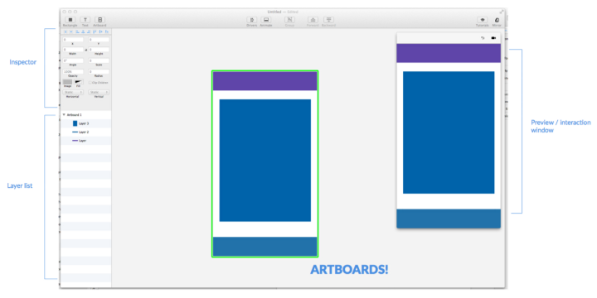Select the Artboard 1 row in layer list

point(85,114)
